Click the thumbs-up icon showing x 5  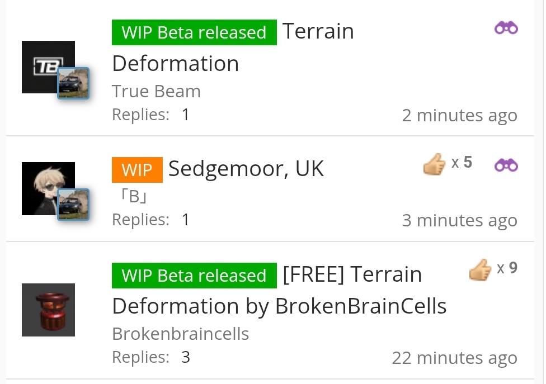click(x=434, y=164)
